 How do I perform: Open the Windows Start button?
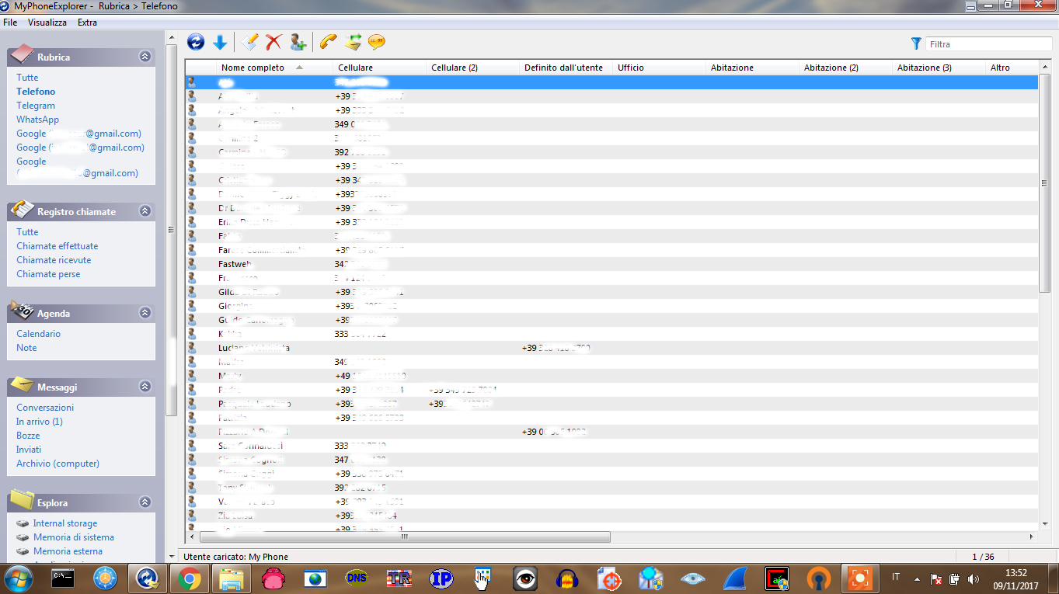[18, 578]
